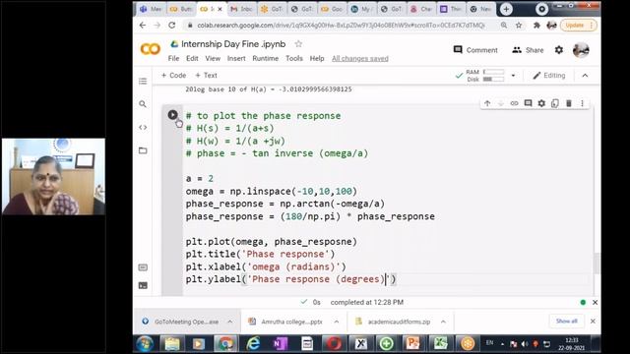Add a comment to the cell

coord(528,103)
